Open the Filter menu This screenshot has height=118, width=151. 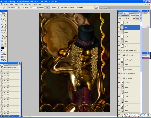pos(25,4)
